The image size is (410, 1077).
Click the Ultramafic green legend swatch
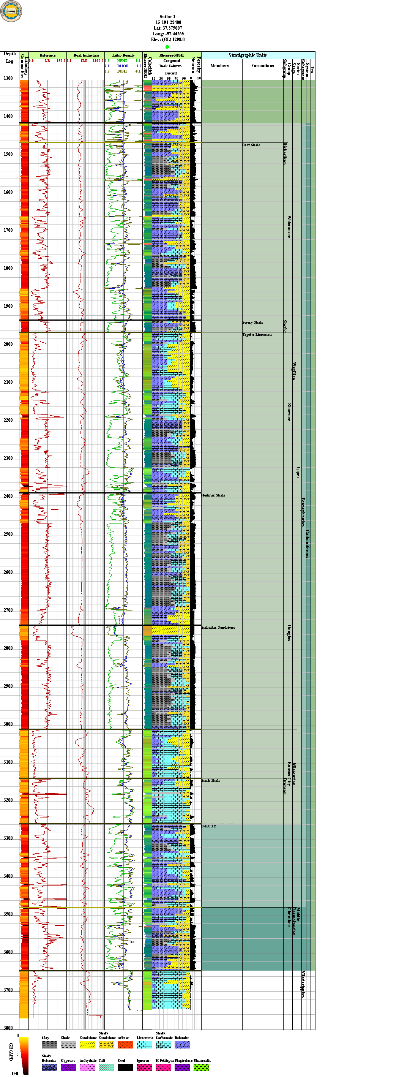click(x=200, y=1067)
